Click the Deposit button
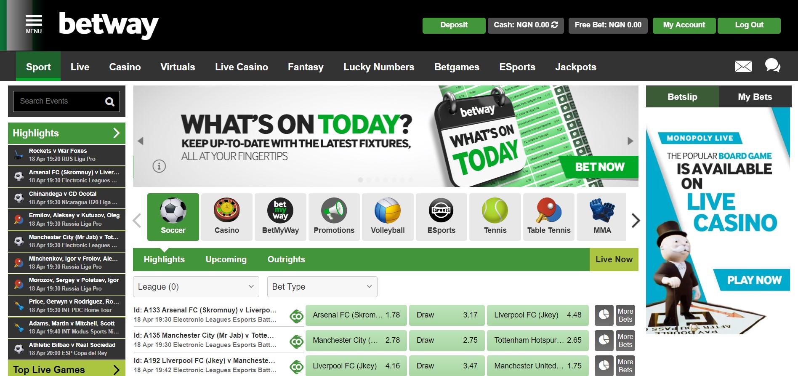The height and width of the screenshot is (376, 798). [x=454, y=25]
